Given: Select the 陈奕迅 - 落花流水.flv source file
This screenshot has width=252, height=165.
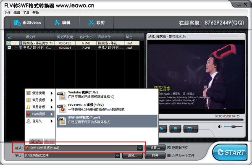Looking at the screenshot, I should coord(38,43).
